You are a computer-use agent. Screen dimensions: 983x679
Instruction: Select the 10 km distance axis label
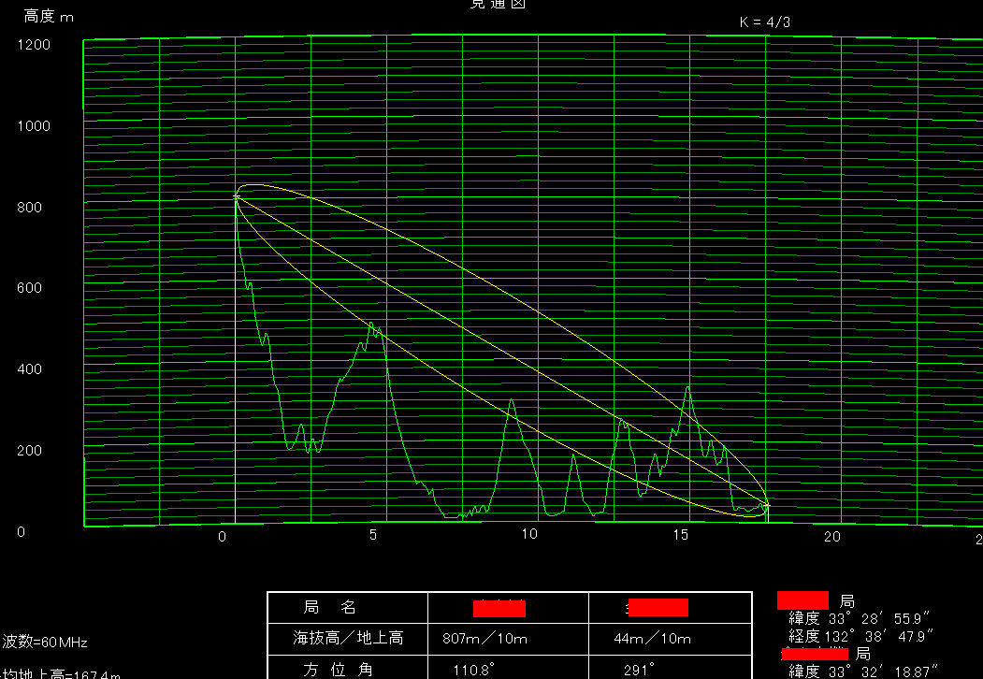529,535
